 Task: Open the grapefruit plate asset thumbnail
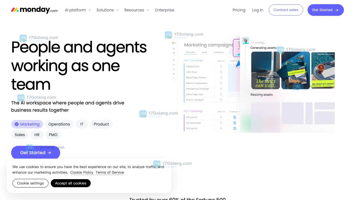click(x=323, y=71)
